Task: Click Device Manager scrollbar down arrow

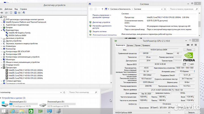Action: coord(111,82)
